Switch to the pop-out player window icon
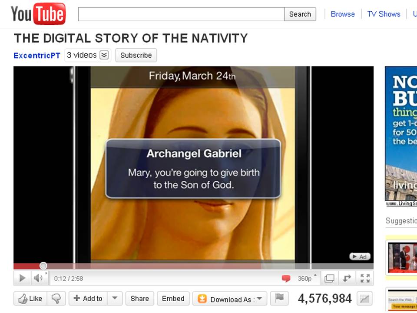The width and height of the screenshot is (417, 313). coord(329,278)
